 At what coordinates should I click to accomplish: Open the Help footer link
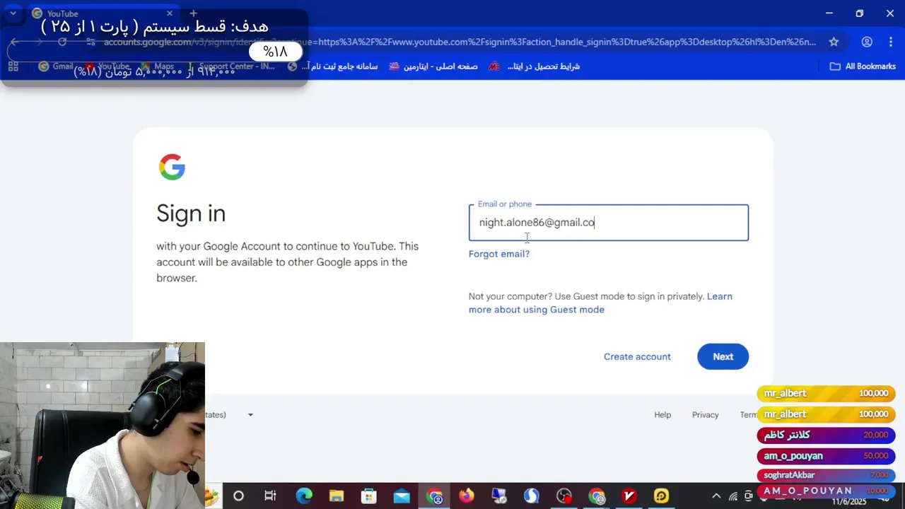(x=662, y=415)
